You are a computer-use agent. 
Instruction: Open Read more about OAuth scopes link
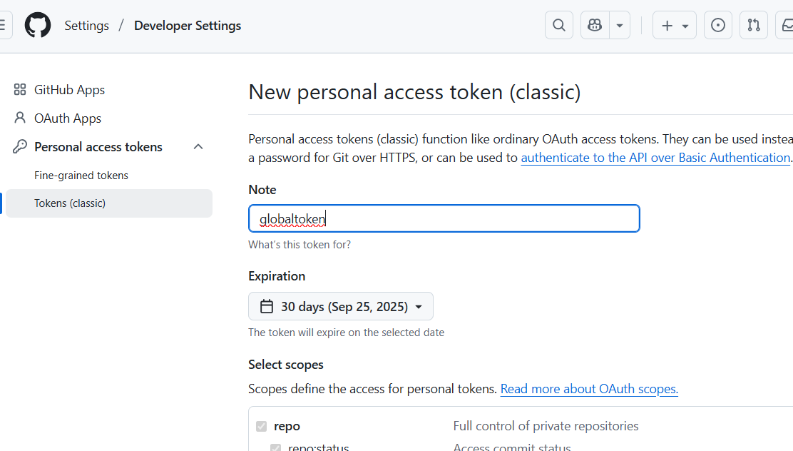tap(589, 389)
